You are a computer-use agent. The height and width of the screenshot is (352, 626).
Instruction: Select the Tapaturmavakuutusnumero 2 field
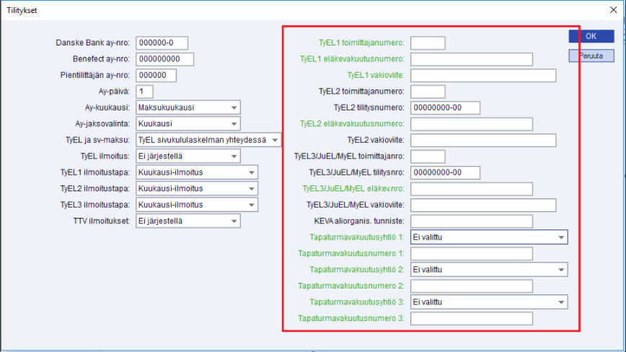[471, 286]
